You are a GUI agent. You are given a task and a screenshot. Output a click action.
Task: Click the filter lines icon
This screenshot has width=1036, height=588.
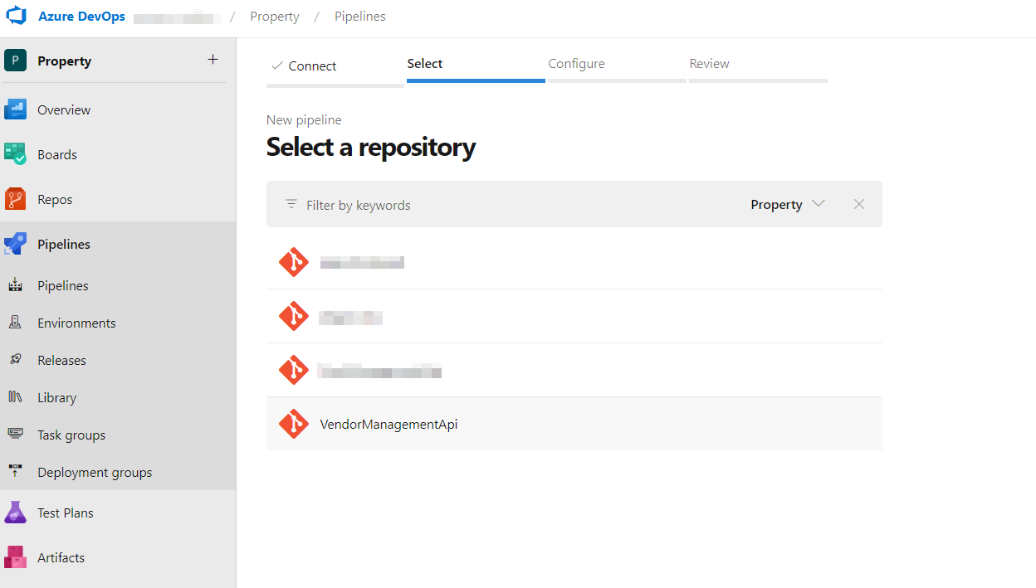(291, 204)
